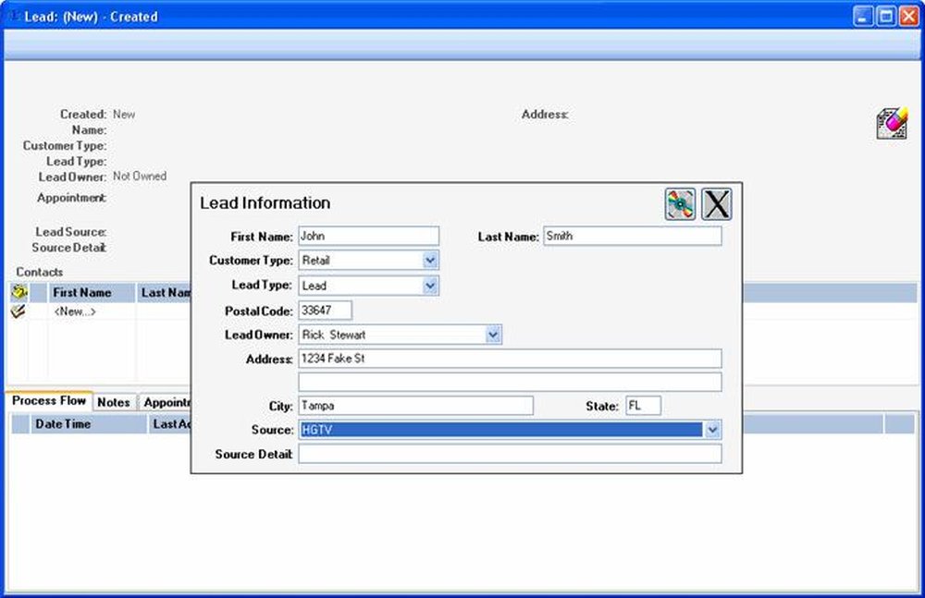
Task: Click the State input field
Action: pos(644,406)
